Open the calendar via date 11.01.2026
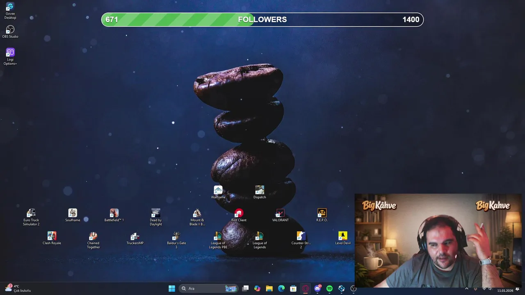 pos(505,290)
